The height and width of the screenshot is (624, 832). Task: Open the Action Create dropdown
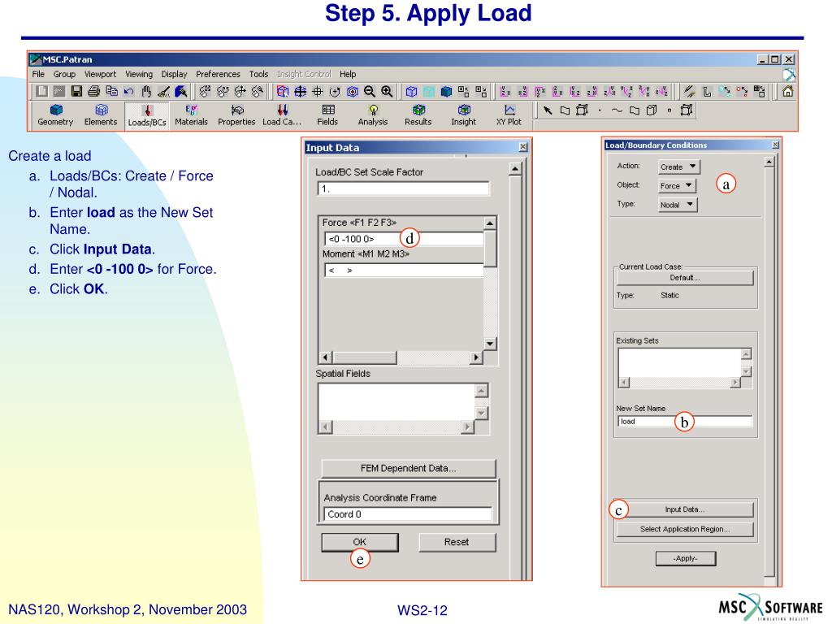678,167
